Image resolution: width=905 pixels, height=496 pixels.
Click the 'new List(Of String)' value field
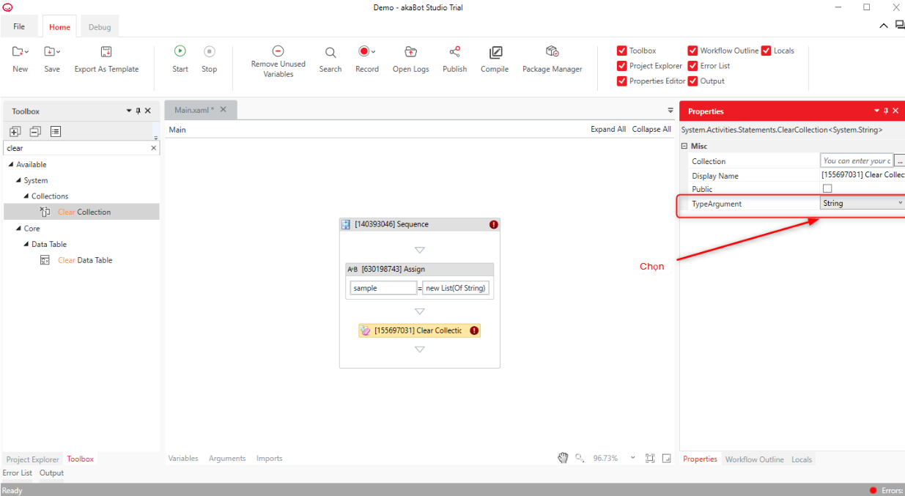(456, 288)
